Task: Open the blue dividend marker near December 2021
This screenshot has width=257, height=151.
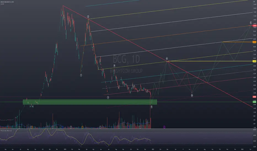Action: click(x=62, y=127)
